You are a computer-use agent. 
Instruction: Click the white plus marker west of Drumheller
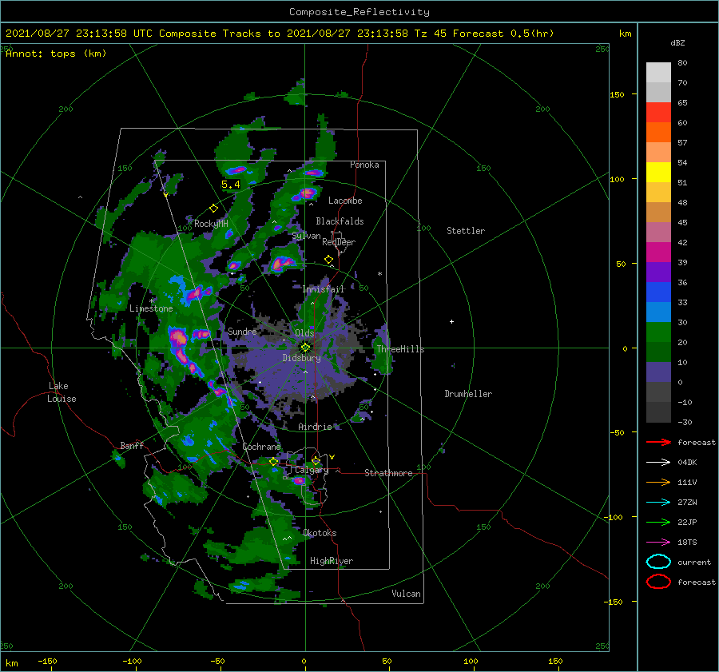[451, 321]
